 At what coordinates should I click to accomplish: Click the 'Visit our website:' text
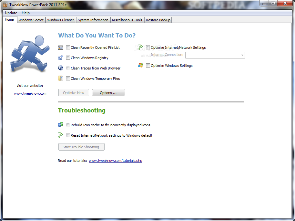(30, 86)
